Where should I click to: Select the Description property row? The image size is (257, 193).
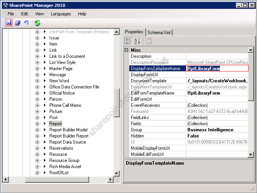pos(189,56)
